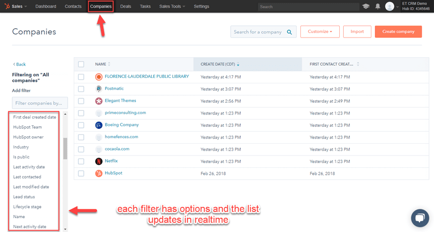
Task: Sort by the Name column arrows
Action: [x=109, y=64]
